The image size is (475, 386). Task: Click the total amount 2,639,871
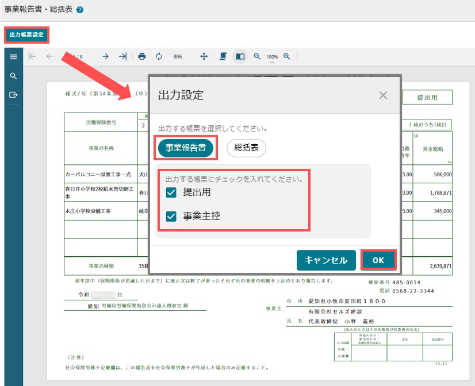[440, 266]
